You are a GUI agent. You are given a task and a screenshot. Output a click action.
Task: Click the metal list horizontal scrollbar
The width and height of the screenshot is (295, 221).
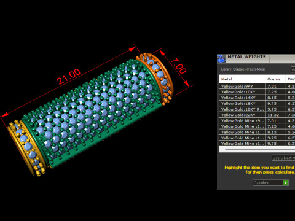coord(257,149)
